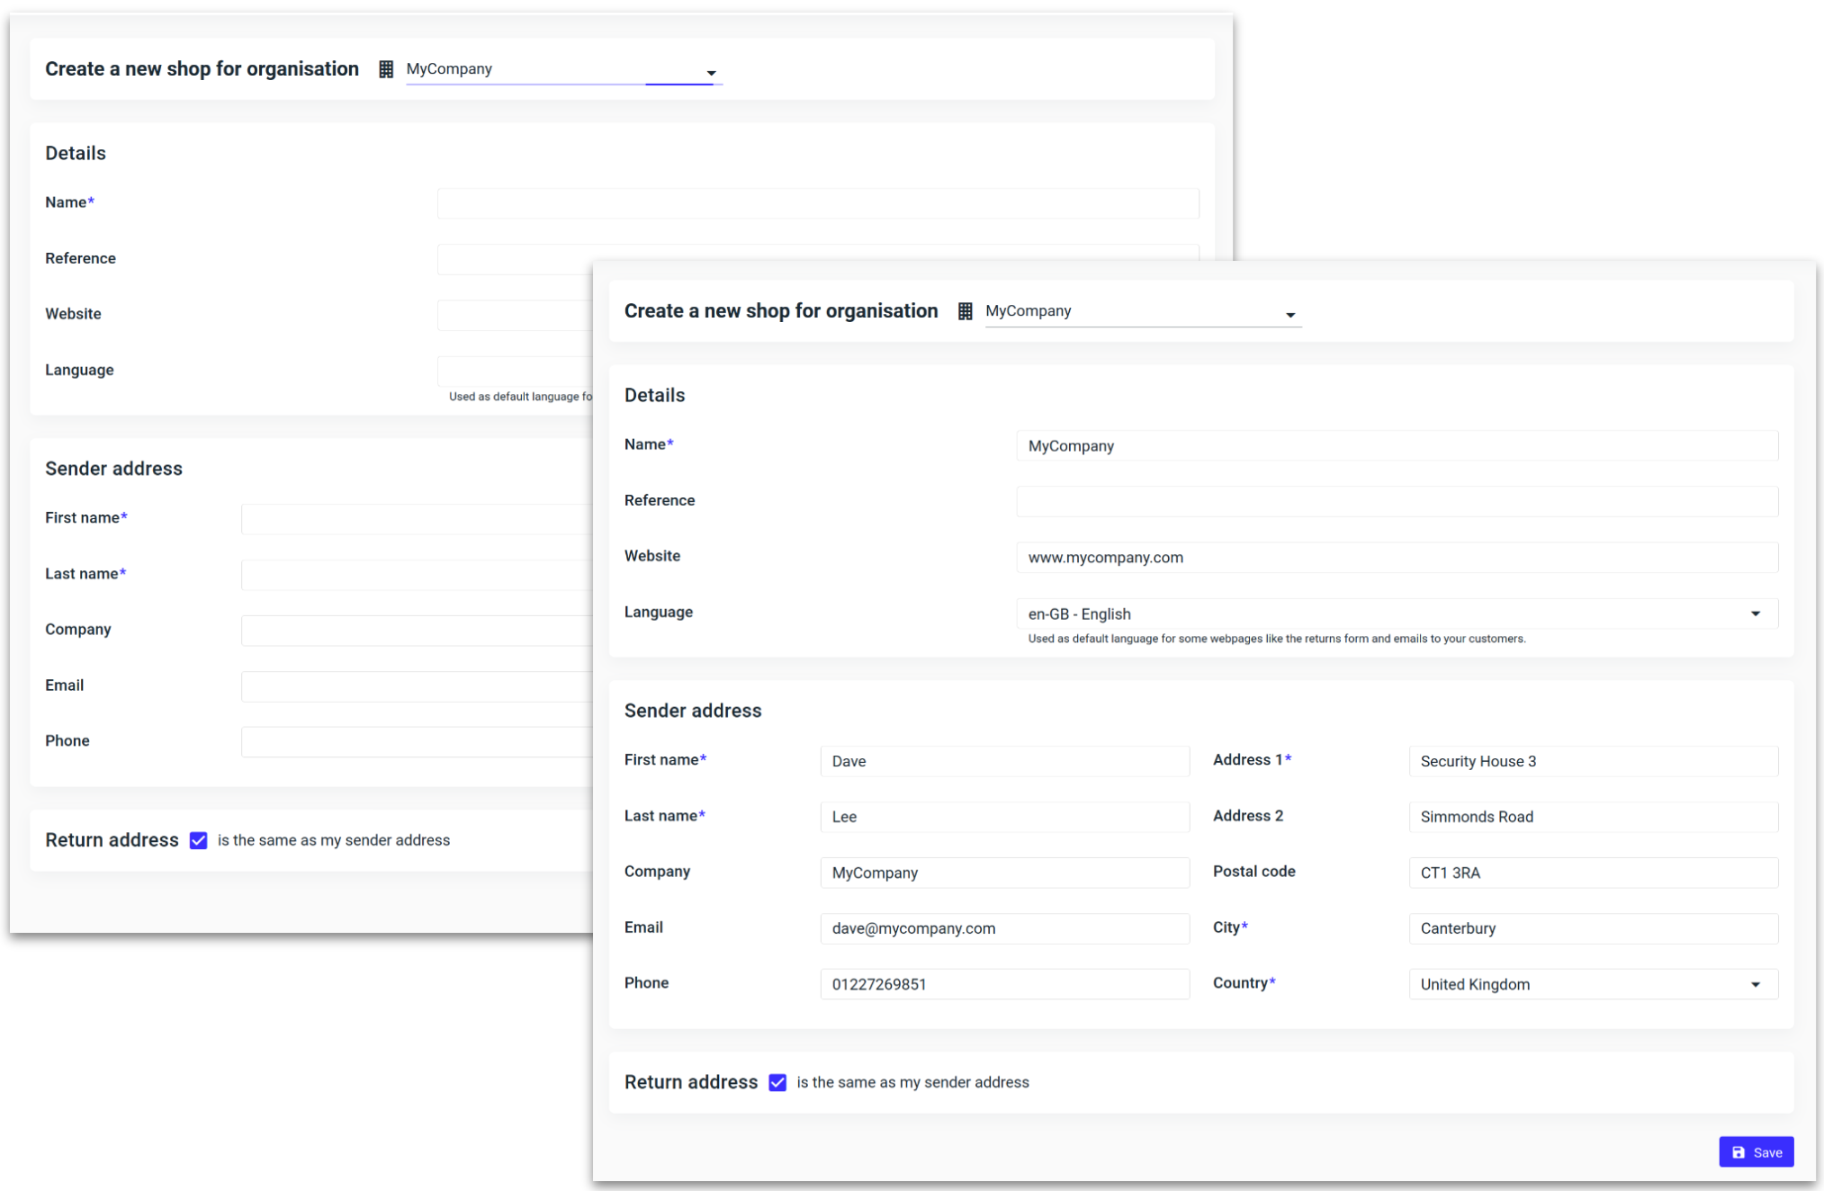Click the Country dropdown arrow
Viewport: 1824px width, 1191px height.
(x=1755, y=984)
